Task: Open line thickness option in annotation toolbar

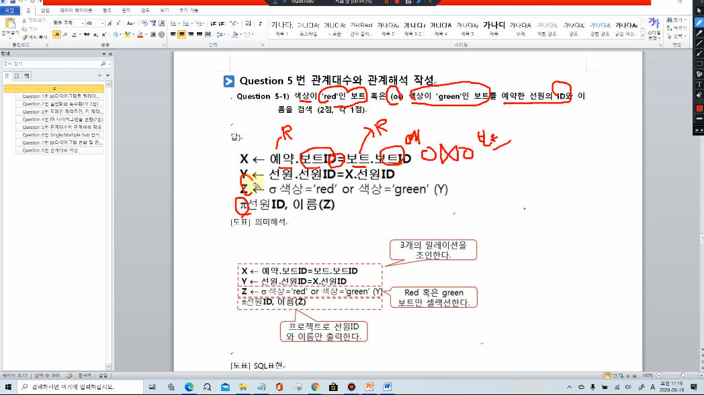Action: point(699,118)
